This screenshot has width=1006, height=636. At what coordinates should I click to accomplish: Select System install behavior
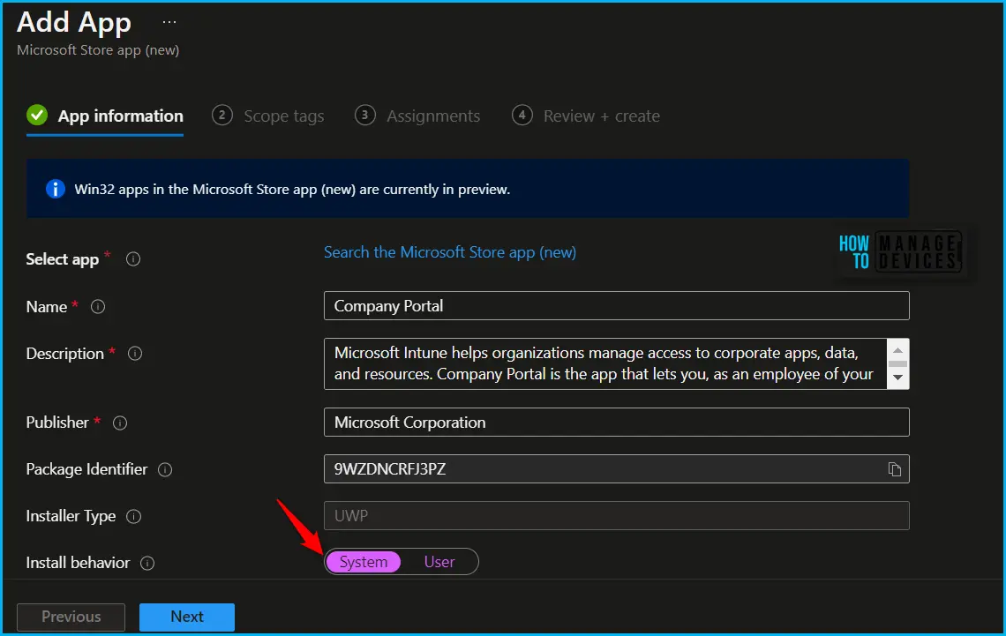(364, 562)
